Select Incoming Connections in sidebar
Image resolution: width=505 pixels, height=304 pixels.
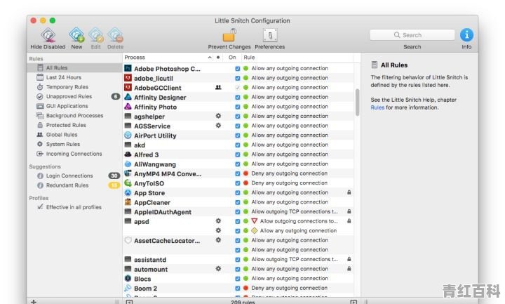click(x=74, y=154)
